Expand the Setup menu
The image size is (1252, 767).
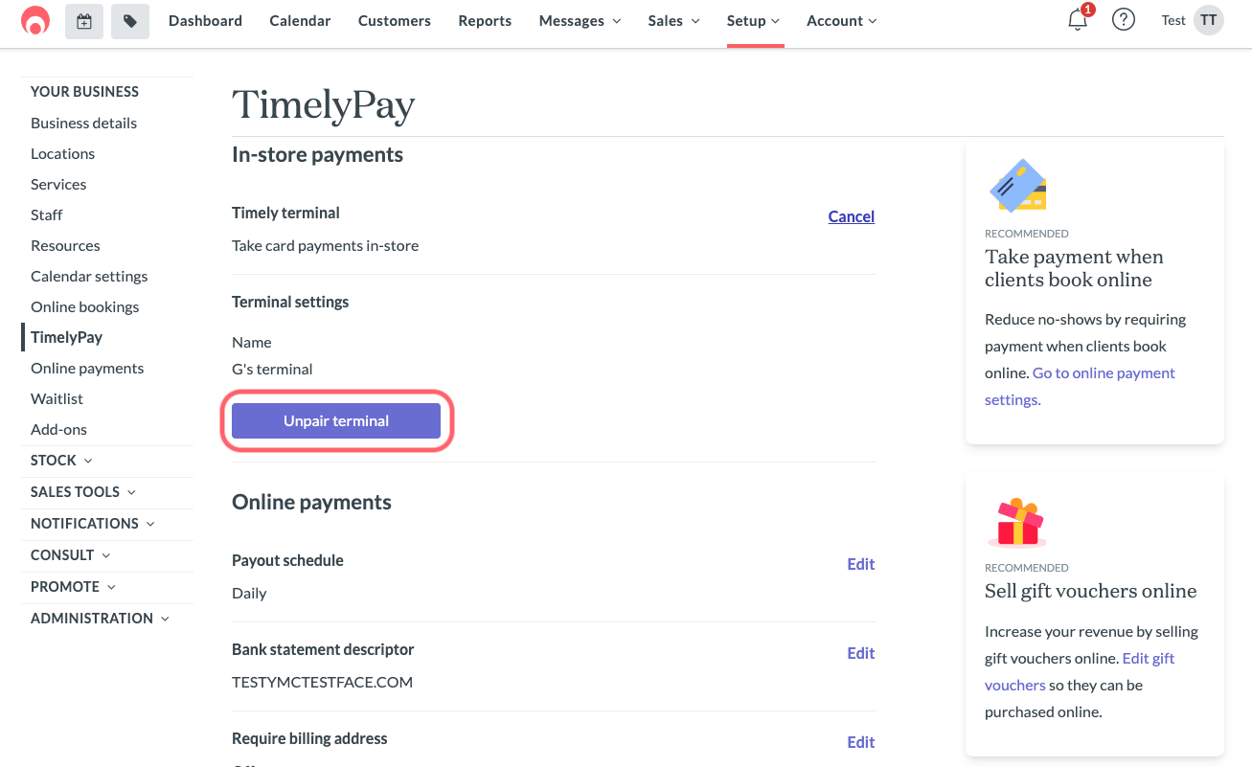753,20
